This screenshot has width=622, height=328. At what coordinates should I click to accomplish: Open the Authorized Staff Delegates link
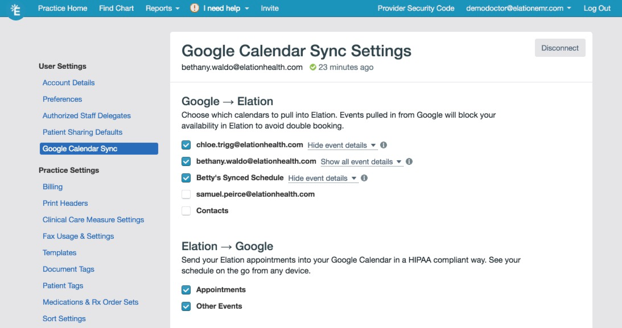[86, 115]
